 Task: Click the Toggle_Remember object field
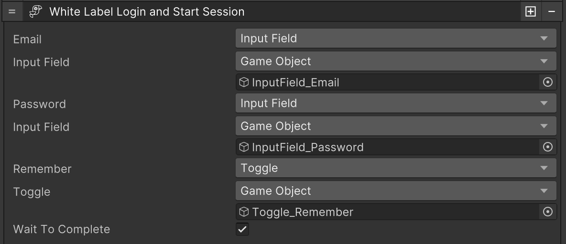tap(387, 212)
